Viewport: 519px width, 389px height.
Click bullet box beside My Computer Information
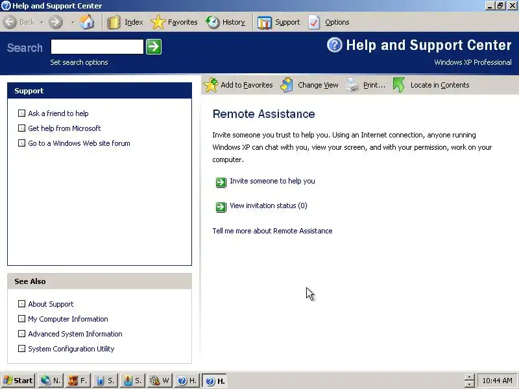point(21,318)
